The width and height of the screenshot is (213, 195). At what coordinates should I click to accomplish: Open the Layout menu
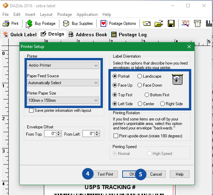(x=46, y=14)
